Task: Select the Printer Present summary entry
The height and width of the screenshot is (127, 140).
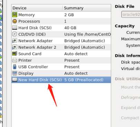Action: [72, 60]
